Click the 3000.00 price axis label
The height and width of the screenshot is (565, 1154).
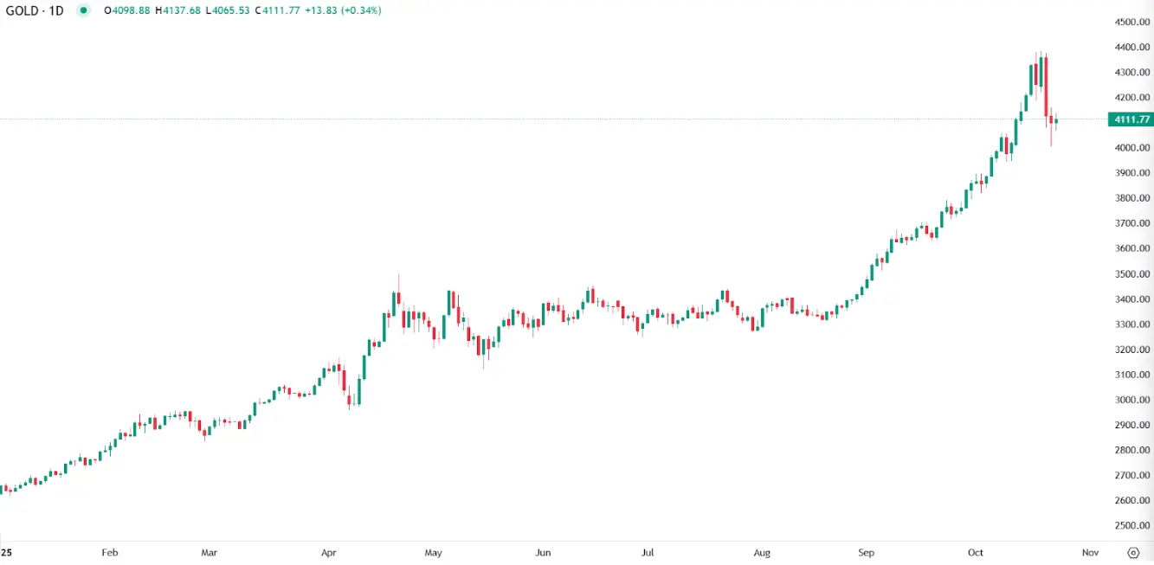(x=1131, y=400)
